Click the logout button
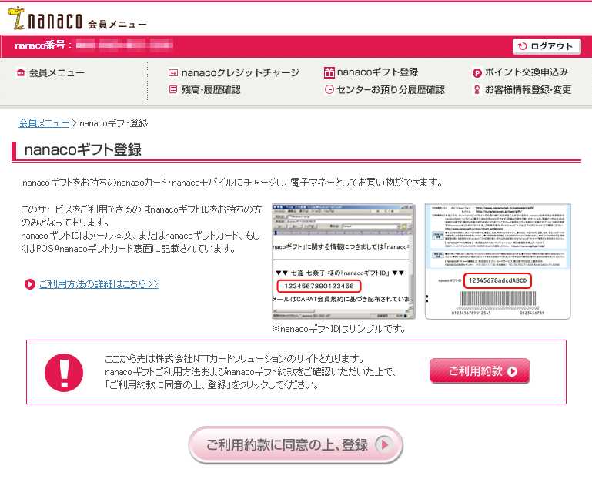Image resolution: width=592 pixels, height=486 pixels. 547,46
